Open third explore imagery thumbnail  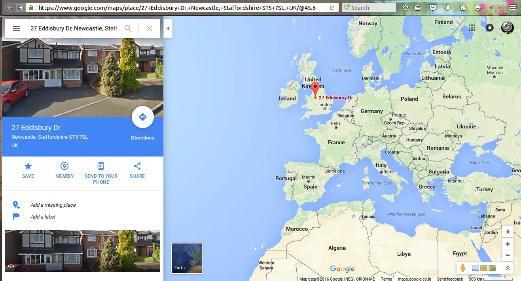pyautogui.click(x=492, y=268)
